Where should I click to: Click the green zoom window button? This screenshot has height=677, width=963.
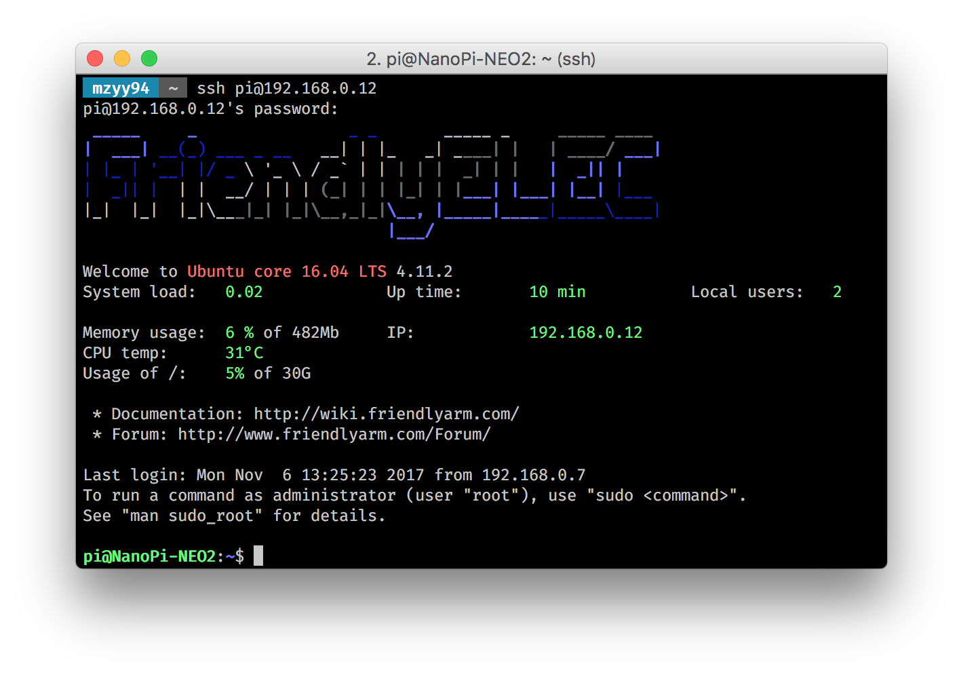click(x=149, y=59)
